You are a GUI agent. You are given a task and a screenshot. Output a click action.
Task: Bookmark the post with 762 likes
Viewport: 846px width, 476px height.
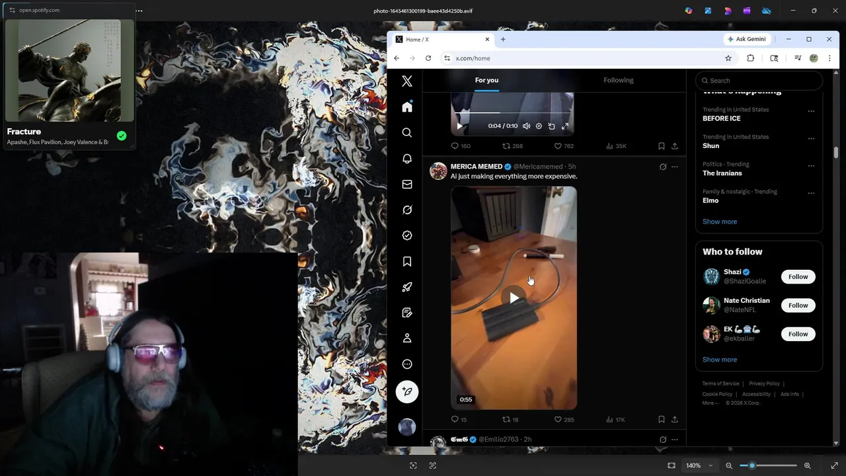(x=661, y=146)
